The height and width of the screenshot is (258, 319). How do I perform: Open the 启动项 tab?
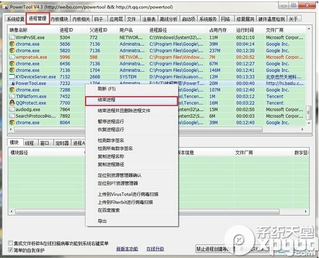point(189,19)
